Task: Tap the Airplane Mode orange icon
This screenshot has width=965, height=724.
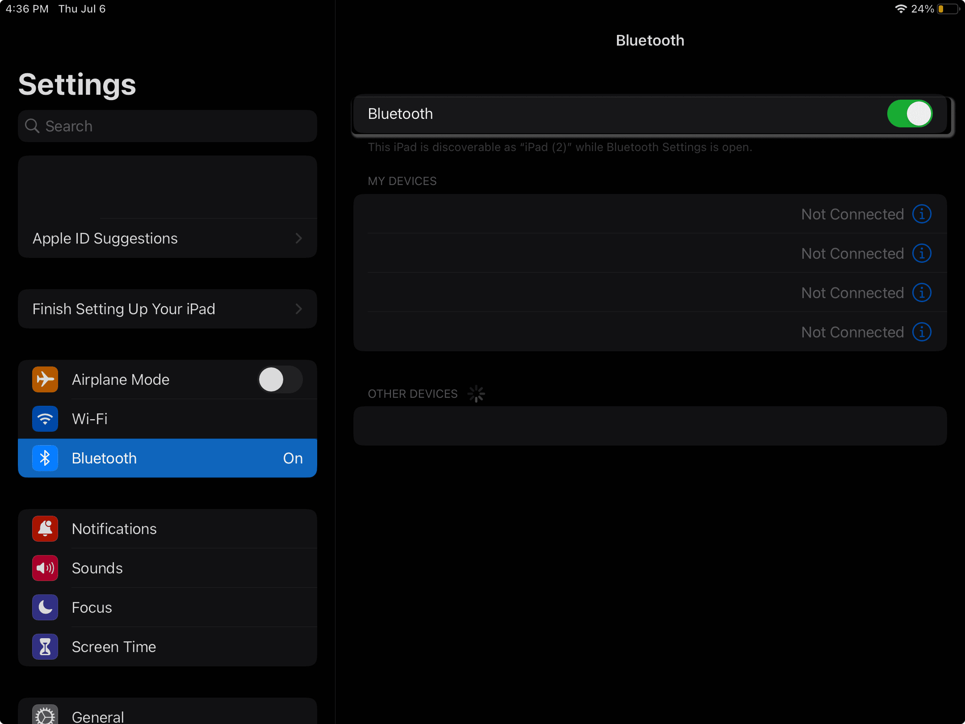Action: point(45,379)
